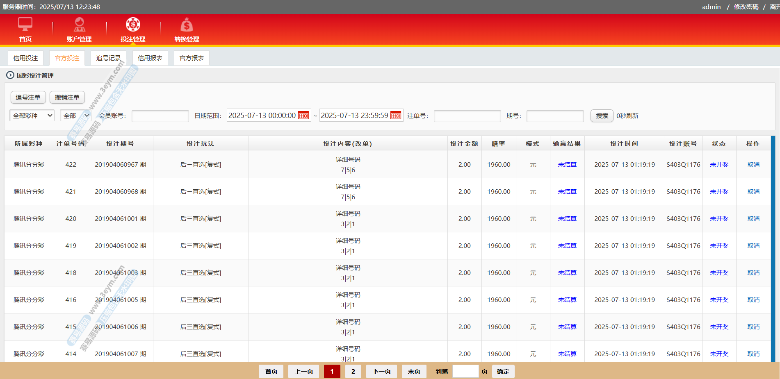Click the 修改密码 link in header

746,7
